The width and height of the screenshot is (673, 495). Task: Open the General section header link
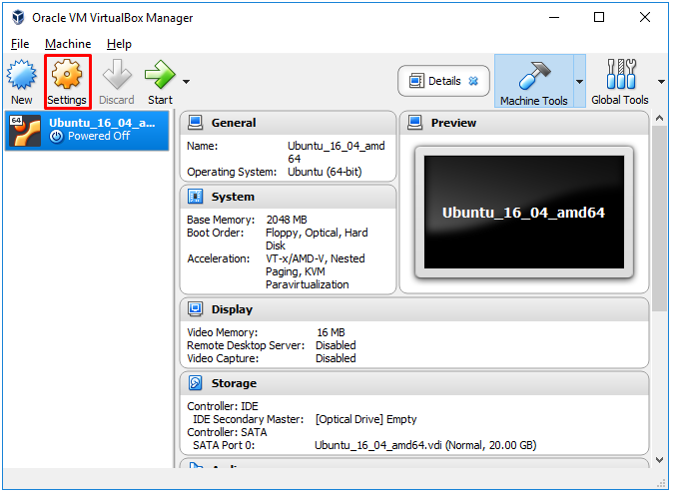pyautogui.click(x=234, y=123)
